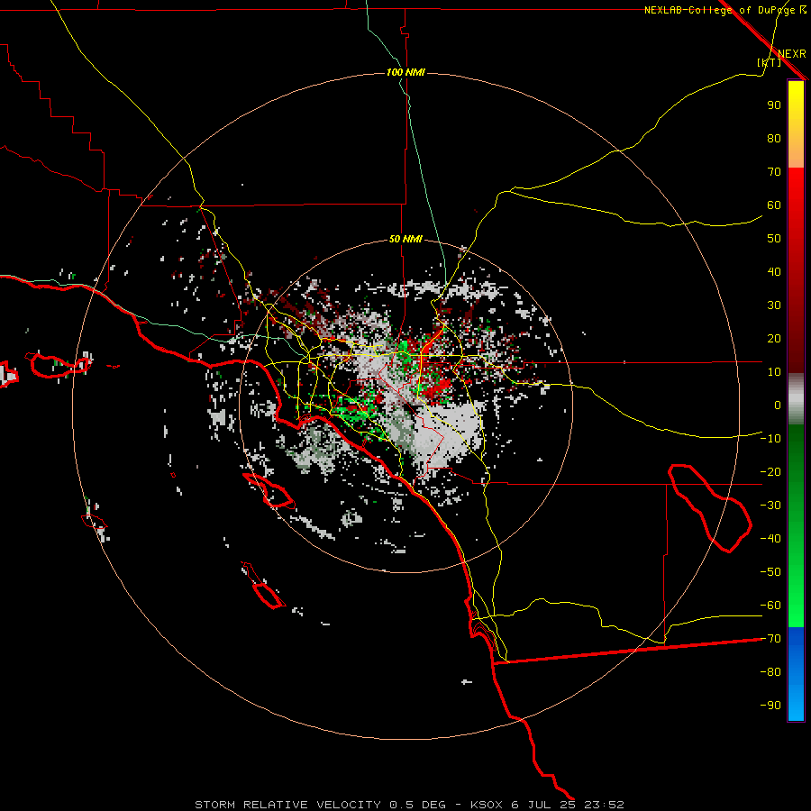Click the -20 value on color scale
Image resolution: width=811 pixels, height=811 pixels.
click(770, 471)
